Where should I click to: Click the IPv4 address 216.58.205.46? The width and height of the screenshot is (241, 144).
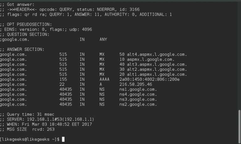tap(136, 84)
